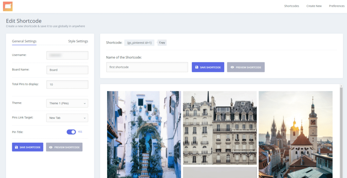Click the floppy-disk icon in left Save Shortcode button

[16, 147]
